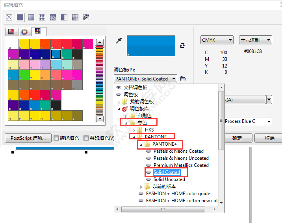Click the open palette folder icon

(183, 79)
